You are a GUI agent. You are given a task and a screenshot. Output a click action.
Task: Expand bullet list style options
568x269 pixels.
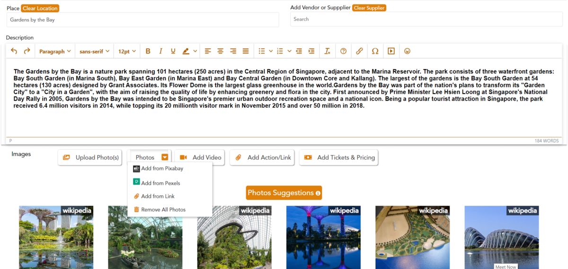(x=271, y=51)
